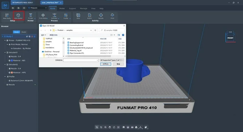This screenshot has width=243, height=132.
Task: Click the Results icon in Activity group
Action: tap(101, 15)
